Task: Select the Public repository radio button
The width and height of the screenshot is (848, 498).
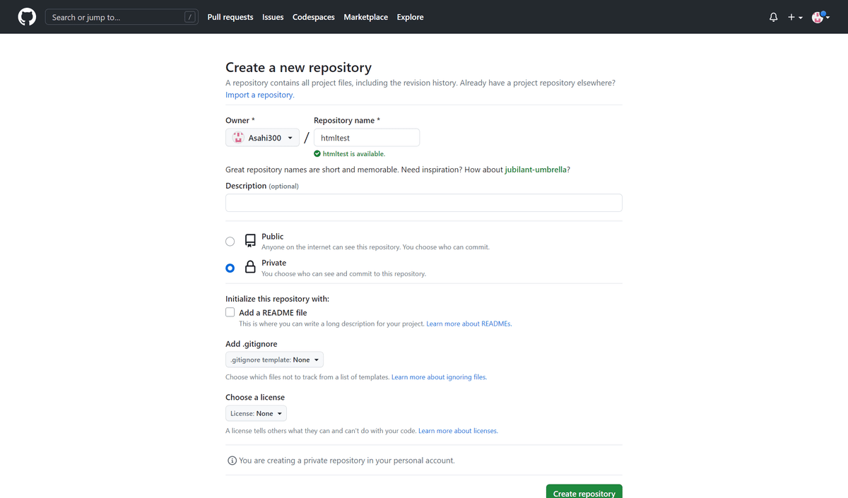Action: pyautogui.click(x=230, y=241)
